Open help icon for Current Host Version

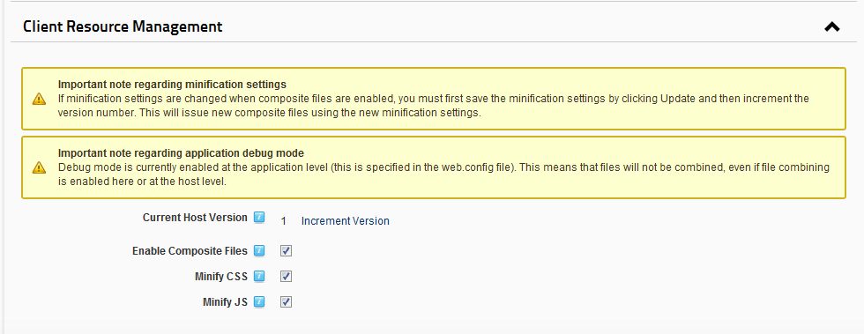tap(259, 217)
